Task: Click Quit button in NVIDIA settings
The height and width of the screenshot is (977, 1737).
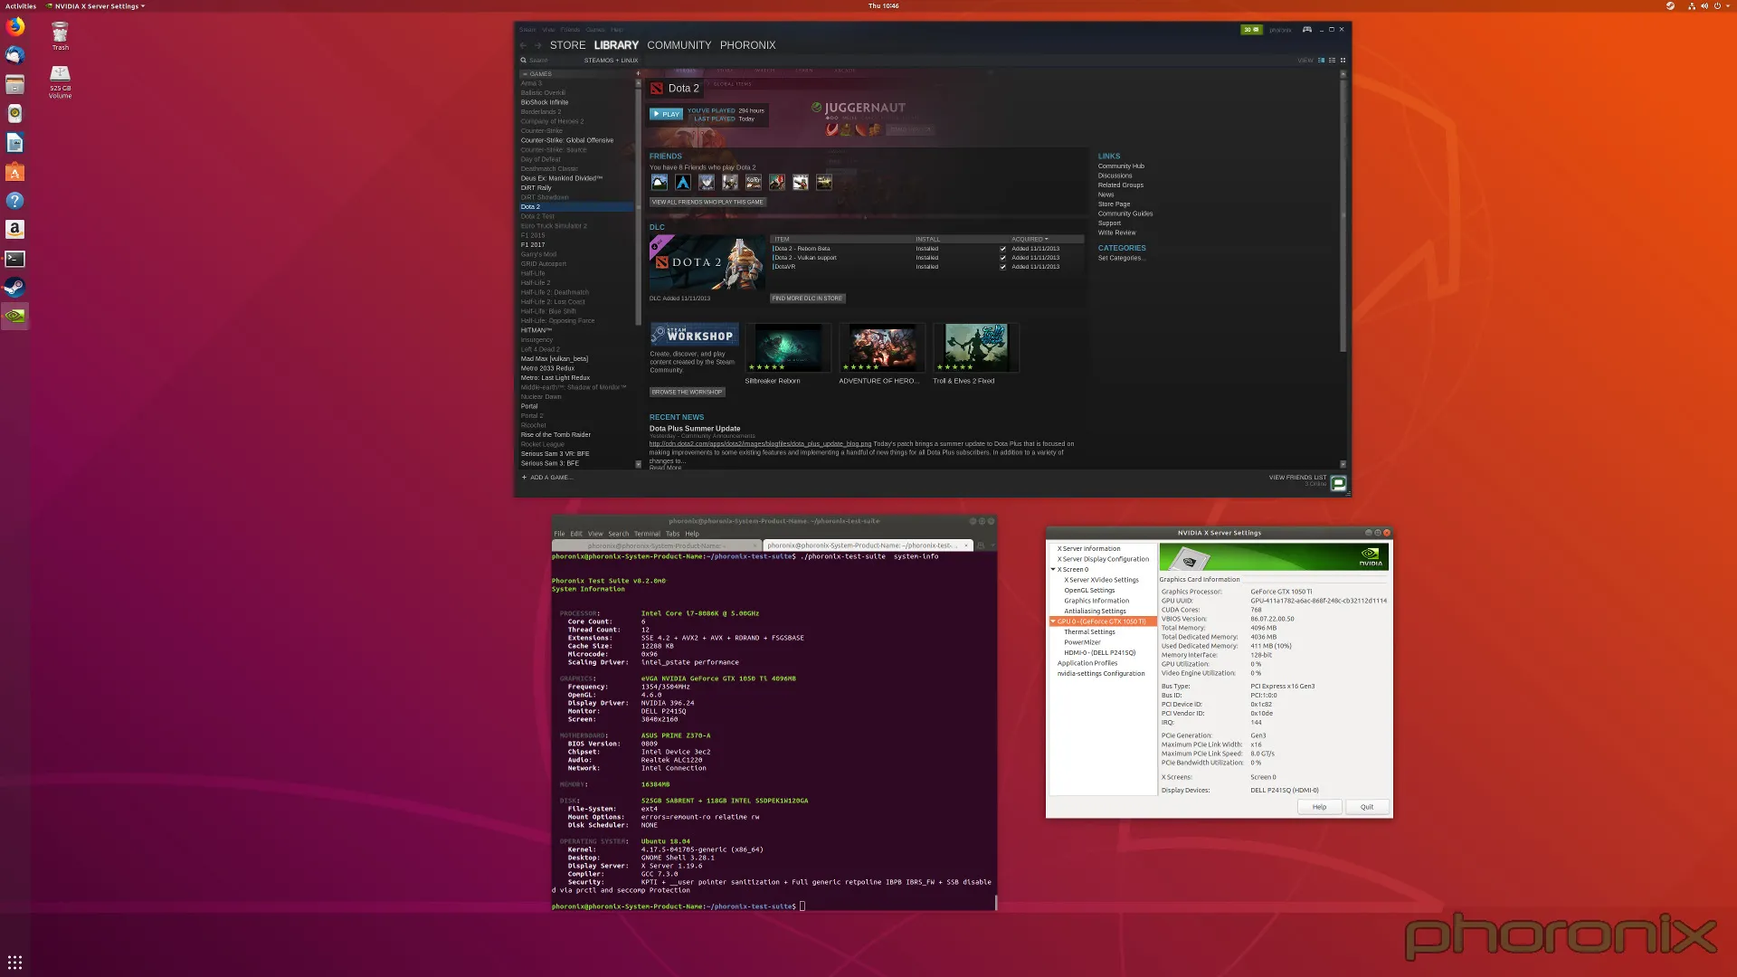Action: click(1367, 807)
